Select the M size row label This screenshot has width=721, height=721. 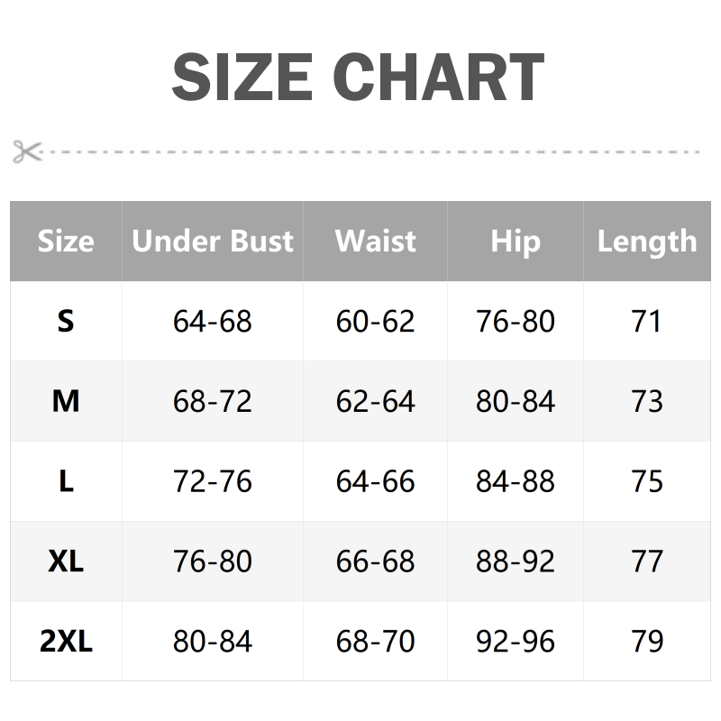click(x=66, y=402)
